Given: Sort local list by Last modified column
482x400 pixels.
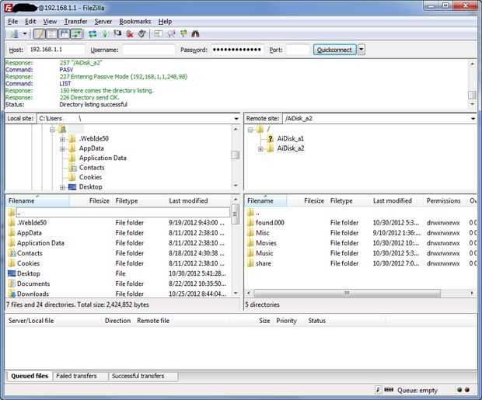Looking at the screenshot, I should 188,200.
